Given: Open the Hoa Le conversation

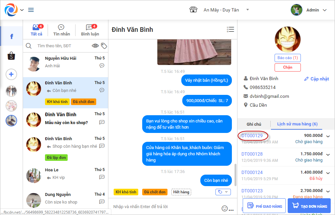Looking at the screenshot, I should [66, 176].
